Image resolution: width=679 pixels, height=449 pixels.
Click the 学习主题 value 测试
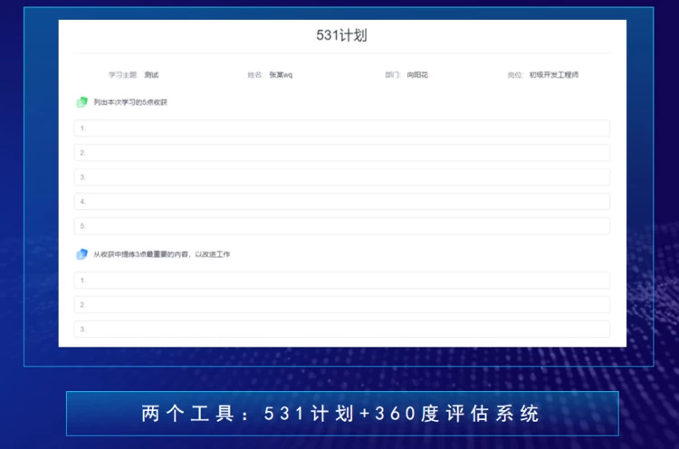[x=151, y=75]
